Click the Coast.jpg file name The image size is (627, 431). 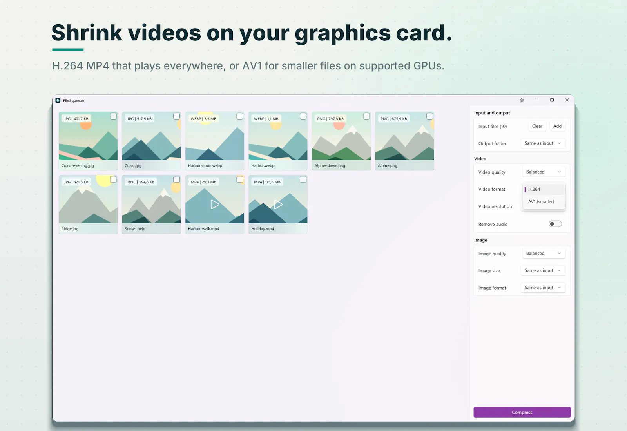[x=133, y=166]
